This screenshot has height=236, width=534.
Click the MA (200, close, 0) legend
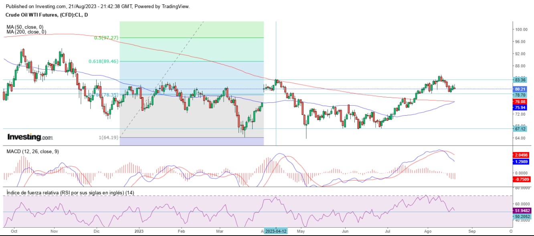pos(26,32)
